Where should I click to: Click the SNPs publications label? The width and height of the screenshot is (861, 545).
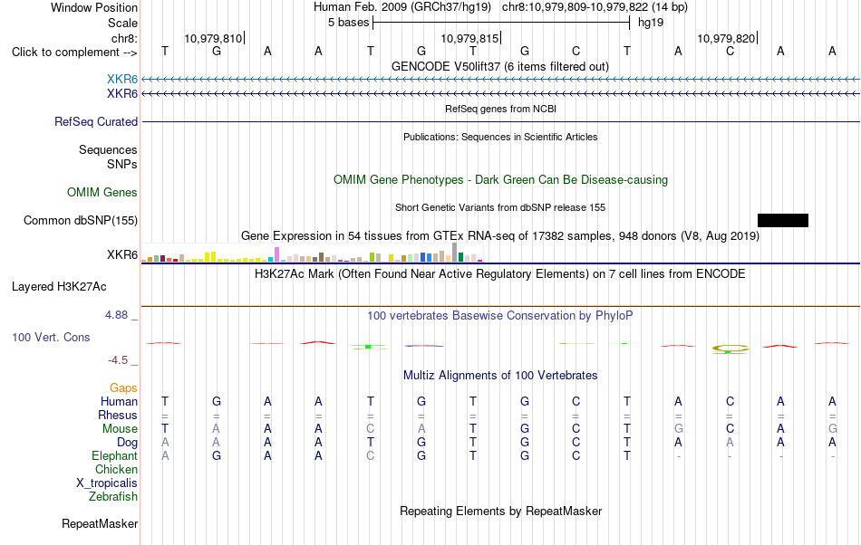tap(122, 164)
